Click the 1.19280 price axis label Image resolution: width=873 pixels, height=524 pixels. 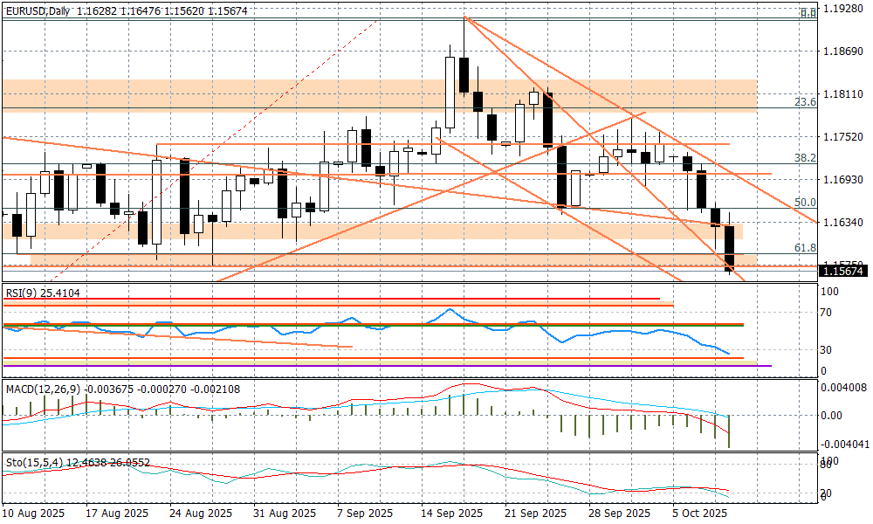point(843,10)
